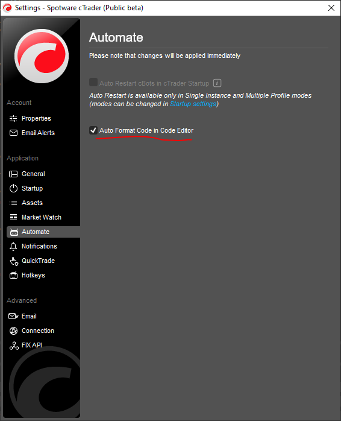
Task: Click the cTrader logo in title bar
Action: coord(7,8)
